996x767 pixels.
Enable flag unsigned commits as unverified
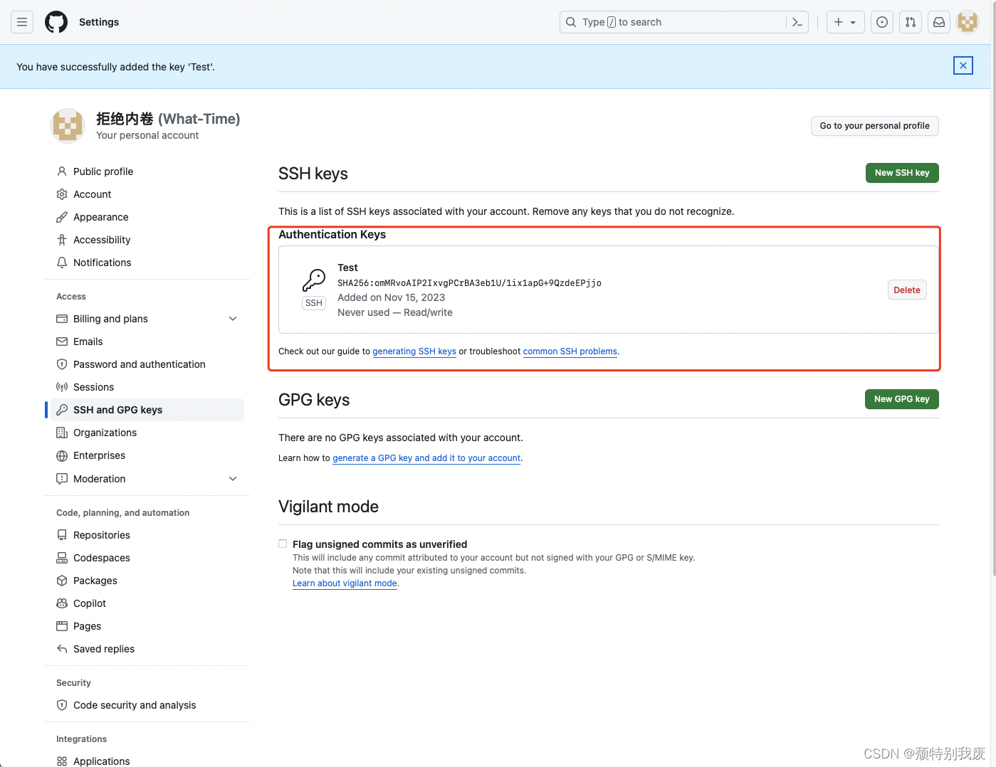coord(283,543)
